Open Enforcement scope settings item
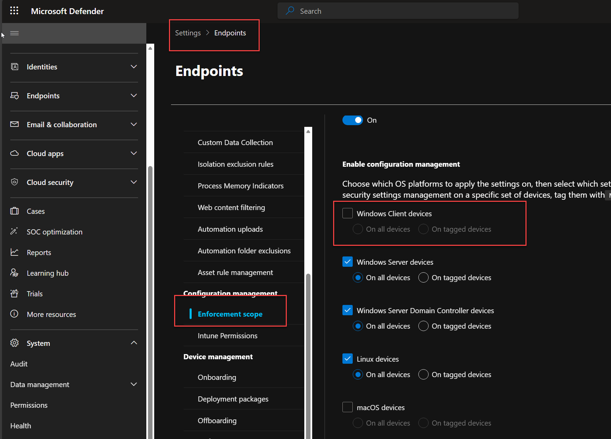The image size is (611, 439). [x=230, y=314]
